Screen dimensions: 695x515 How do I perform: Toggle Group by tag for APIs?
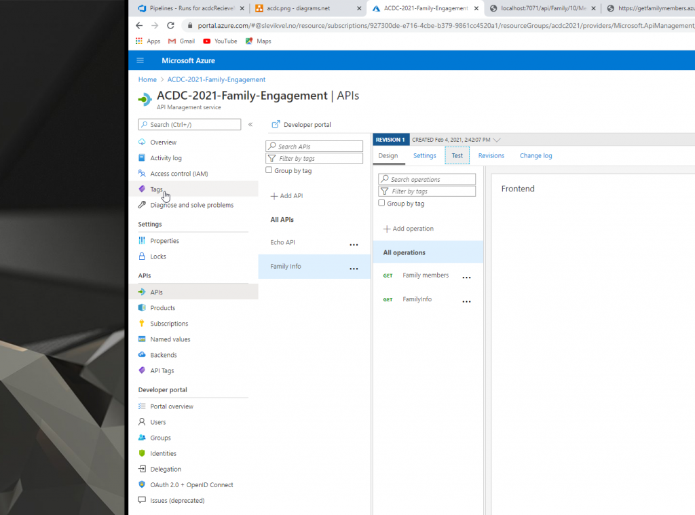pyautogui.click(x=269, y=170)
